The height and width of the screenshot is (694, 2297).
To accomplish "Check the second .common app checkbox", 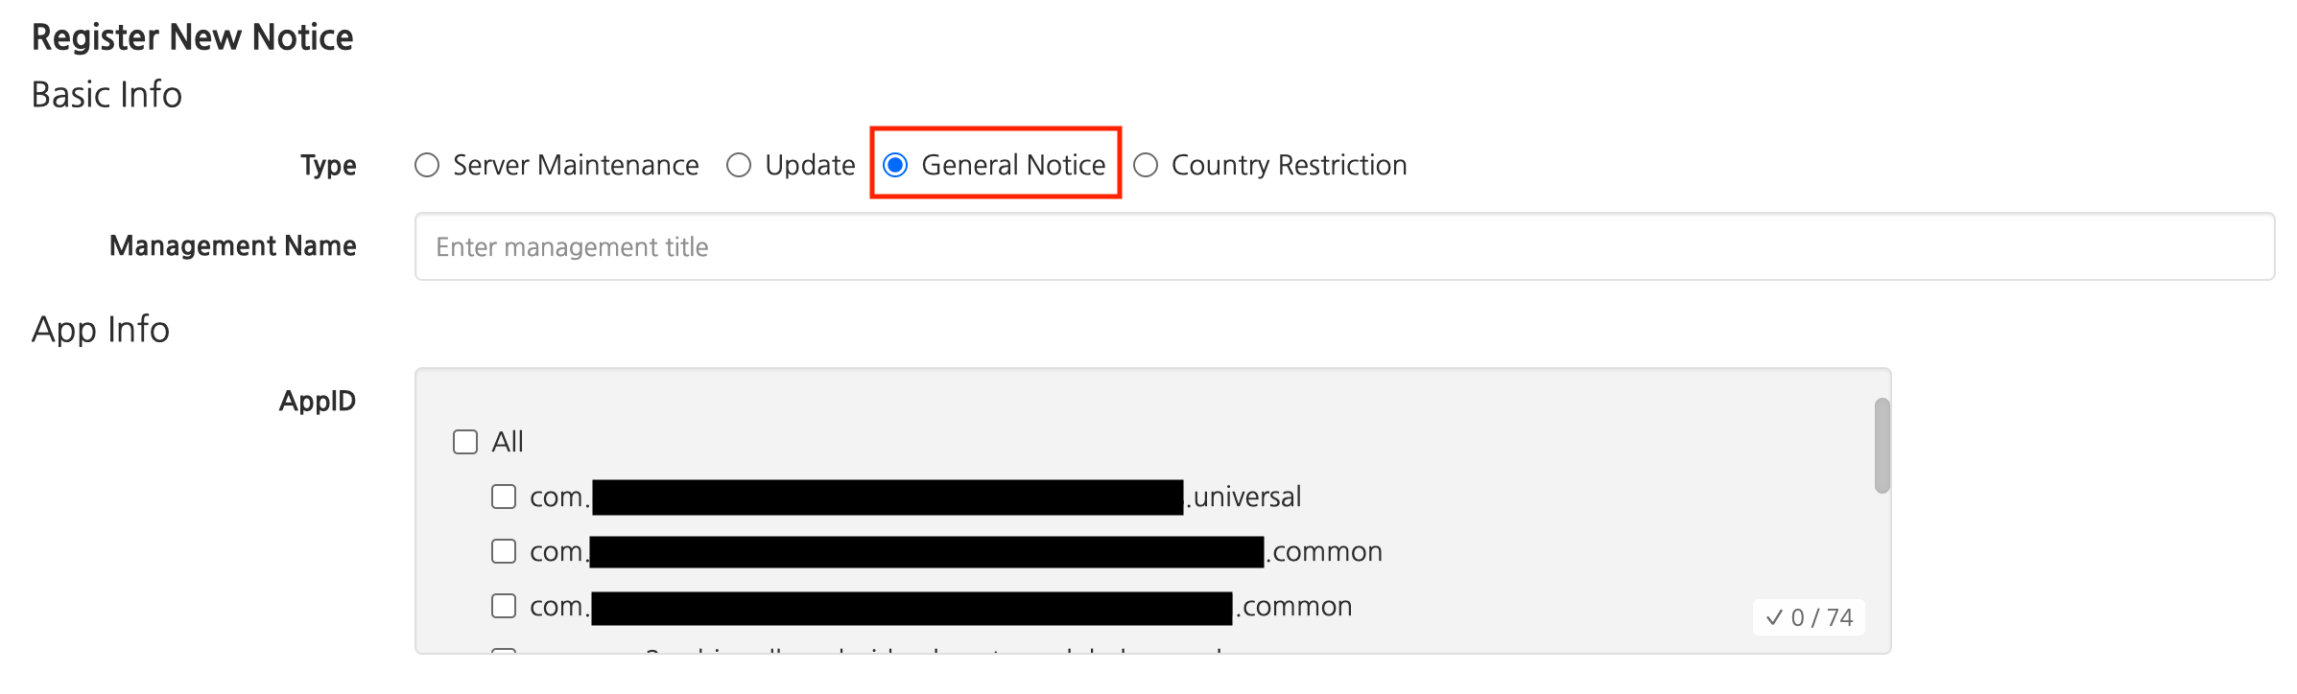I will (x=504, y=606).
